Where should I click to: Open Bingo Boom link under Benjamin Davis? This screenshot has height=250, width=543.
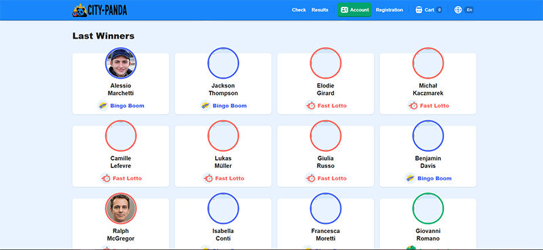pos(434,178)
